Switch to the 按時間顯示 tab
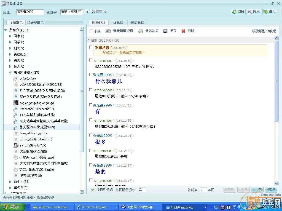 tap(35, 23)
